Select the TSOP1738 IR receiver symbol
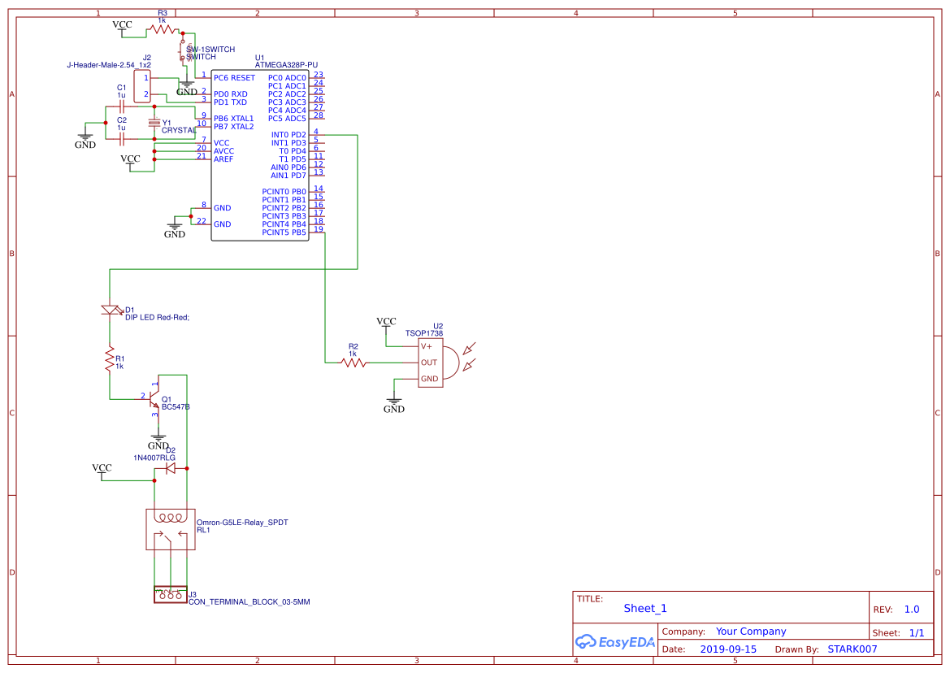The height and width of the screenshot is (673, 950). (x=429, y=362)
